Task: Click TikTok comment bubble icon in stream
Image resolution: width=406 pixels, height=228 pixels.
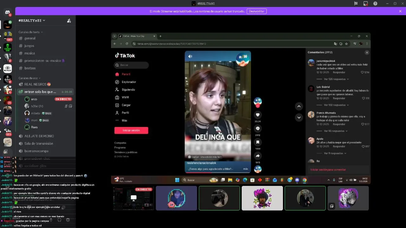Action: pos(258,129)
